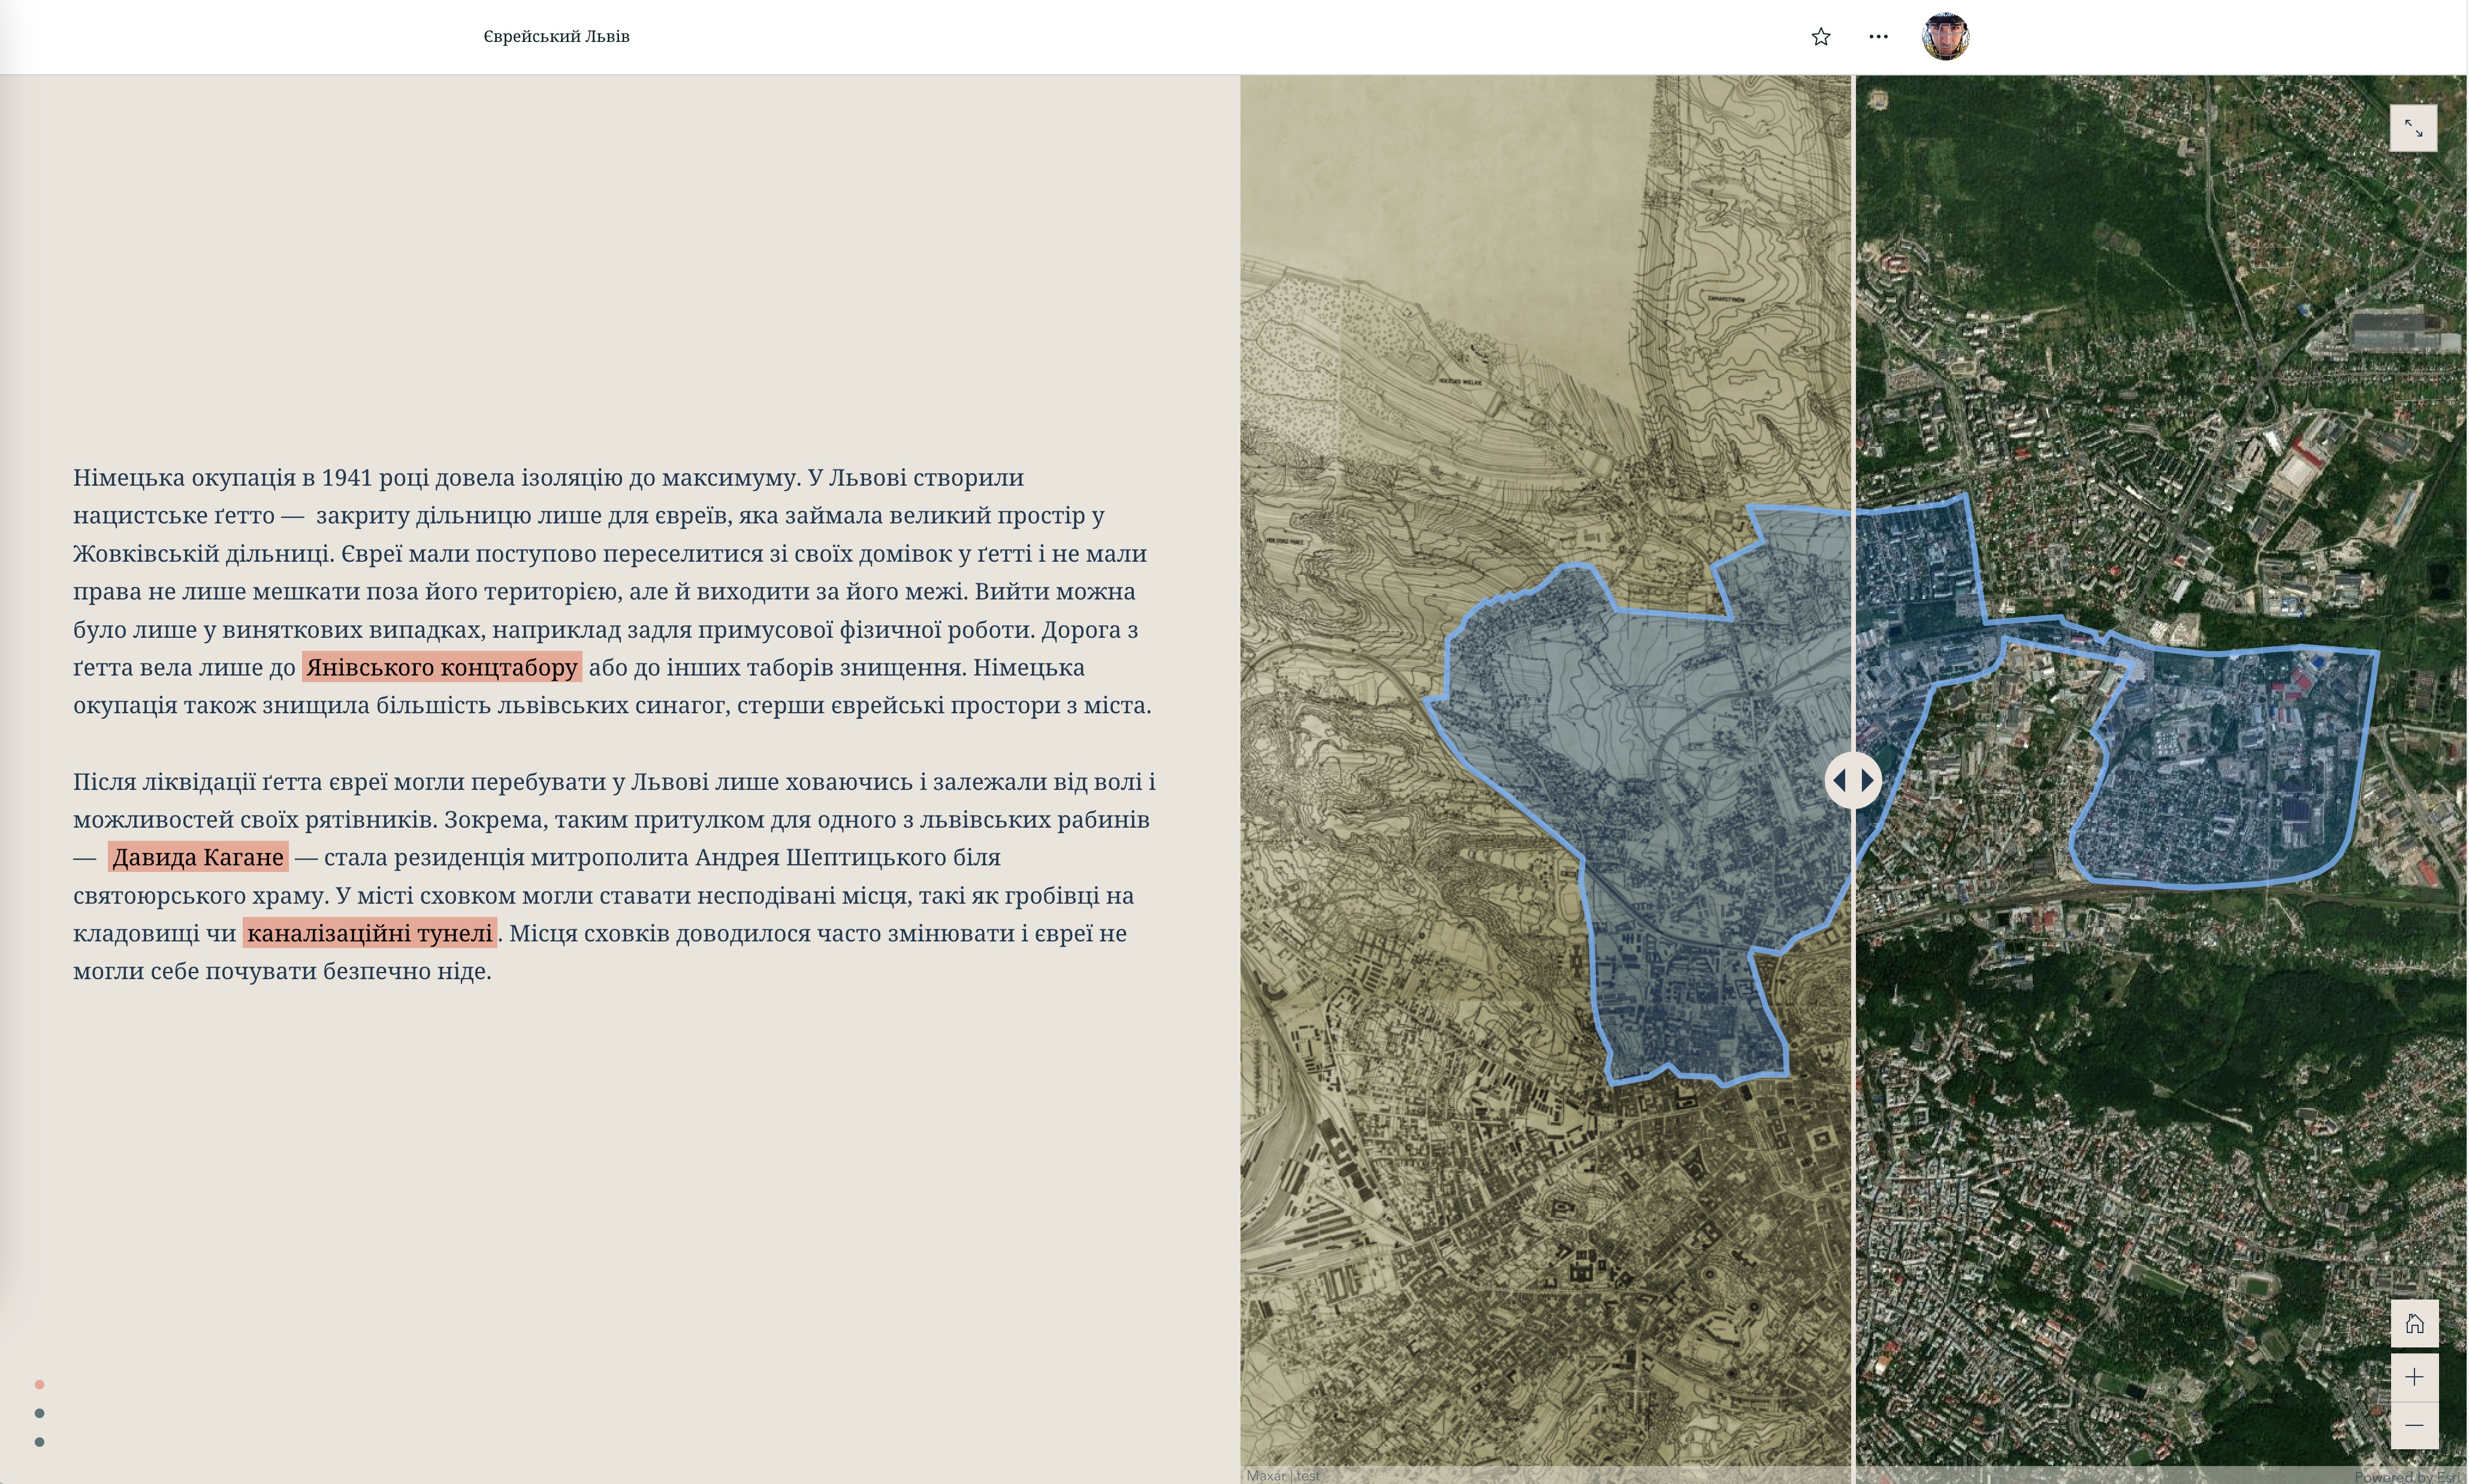
Task: Add the story to favorites via star icon
Action: click(1821, 36)
